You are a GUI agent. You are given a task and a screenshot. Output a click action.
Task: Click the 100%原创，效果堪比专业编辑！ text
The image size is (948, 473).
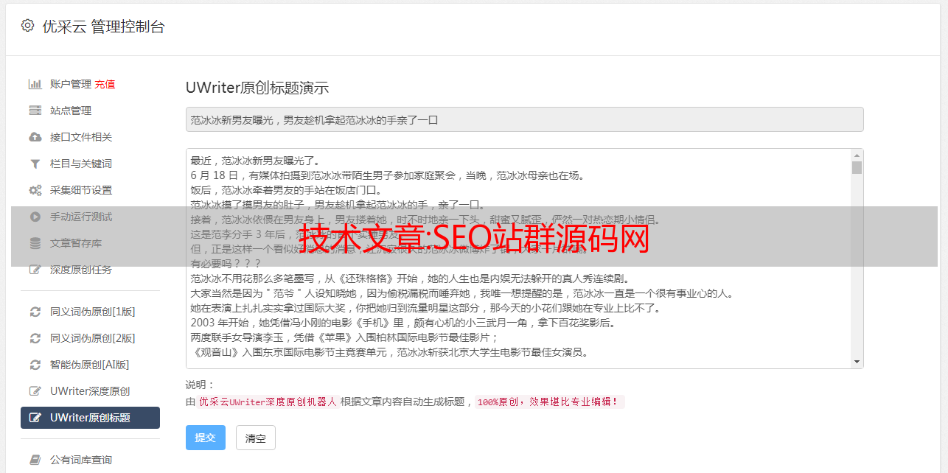point(548,402)
